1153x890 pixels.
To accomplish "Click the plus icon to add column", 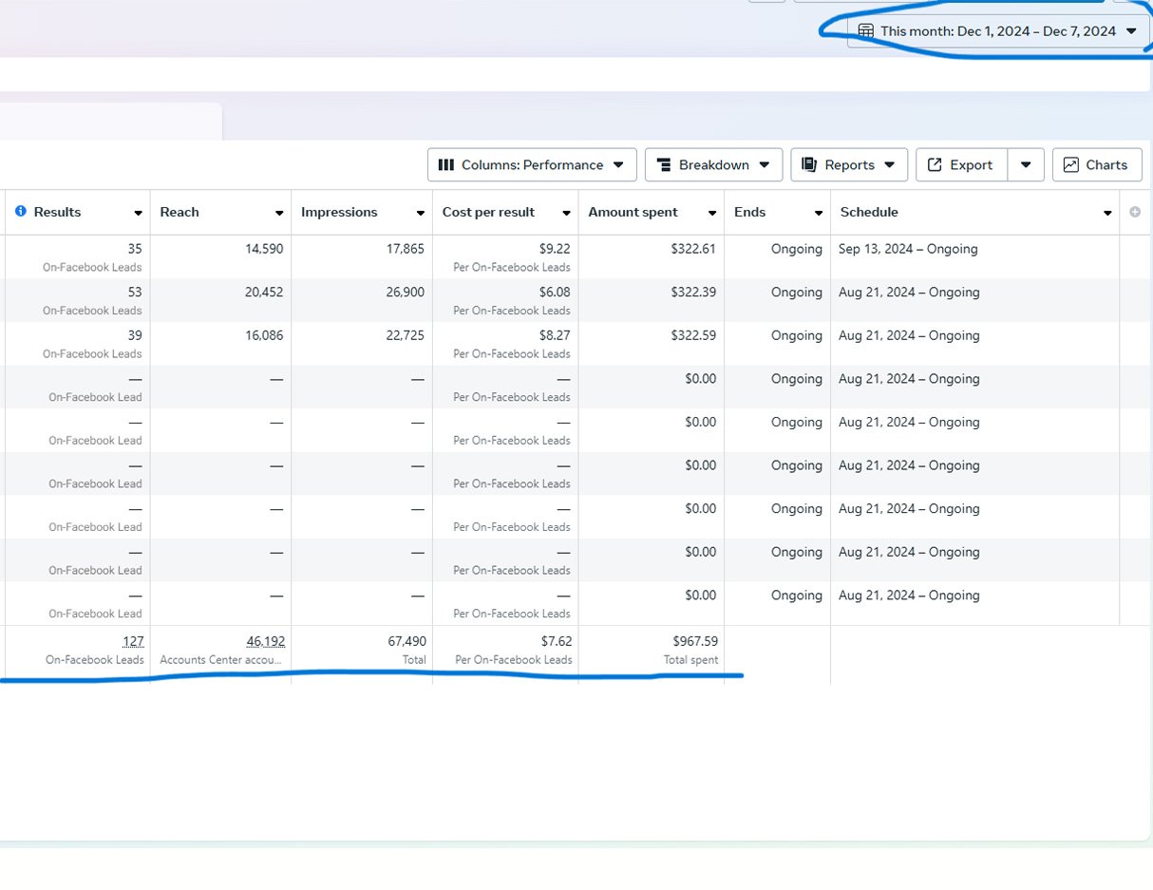I will pyautogui.click(x=1135, y=212).
